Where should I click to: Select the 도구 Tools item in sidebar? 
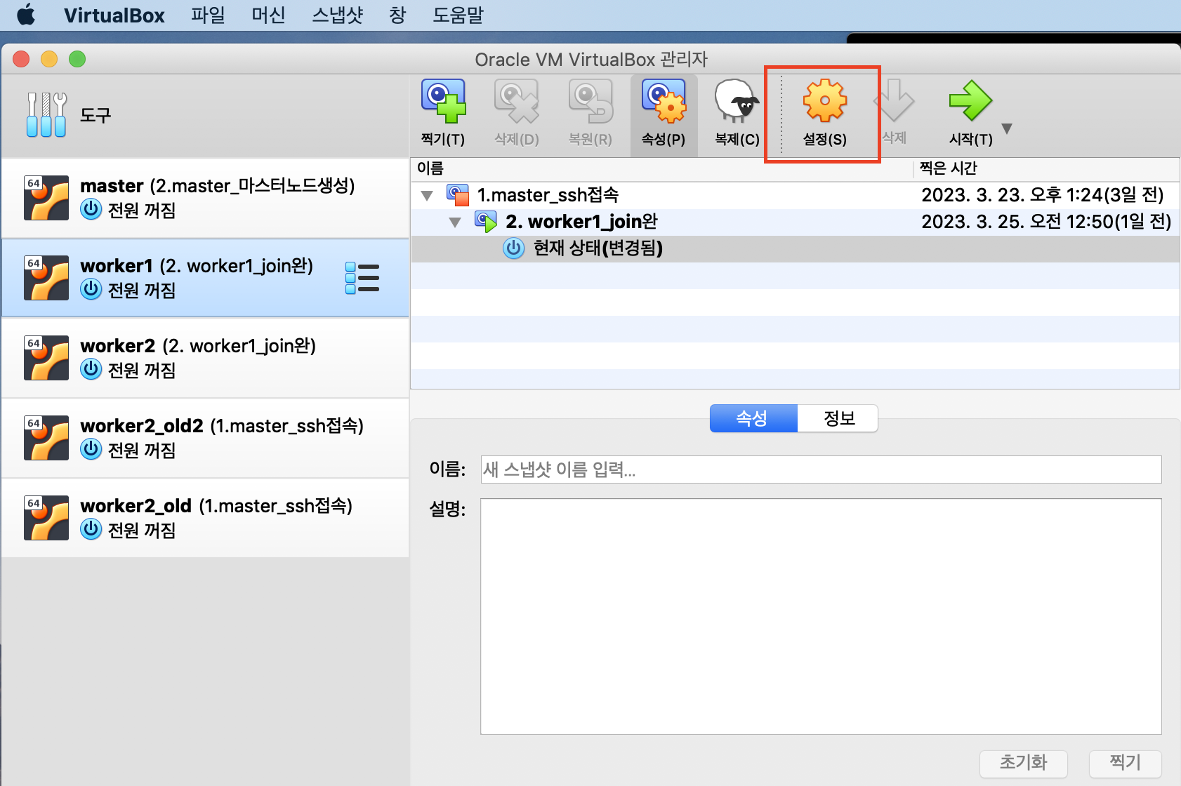coord(205,115)
